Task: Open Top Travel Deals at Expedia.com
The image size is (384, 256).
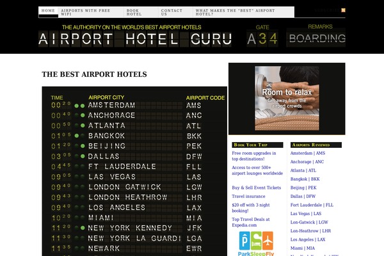Action: (251, 222)
